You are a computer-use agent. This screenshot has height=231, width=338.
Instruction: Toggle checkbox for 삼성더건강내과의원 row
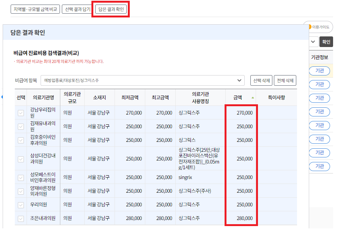pos(21,159)
